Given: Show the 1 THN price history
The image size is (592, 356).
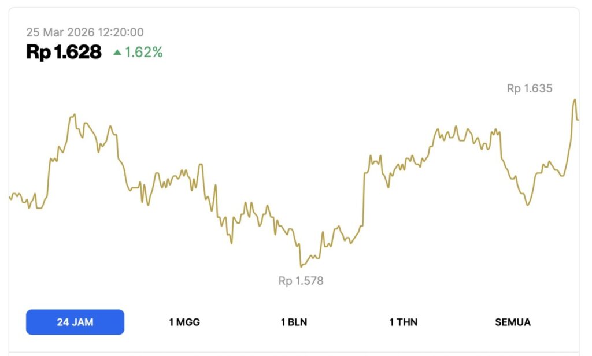Looking at the screenshot, I should pyautogui.click(x=403, y=322).
